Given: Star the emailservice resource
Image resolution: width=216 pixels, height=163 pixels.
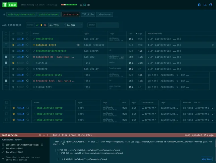Looking at the screenshot, I should click(13, 39).
